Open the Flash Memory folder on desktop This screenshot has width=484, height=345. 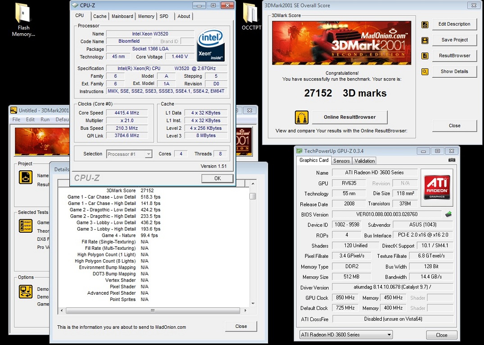(23, 20)
